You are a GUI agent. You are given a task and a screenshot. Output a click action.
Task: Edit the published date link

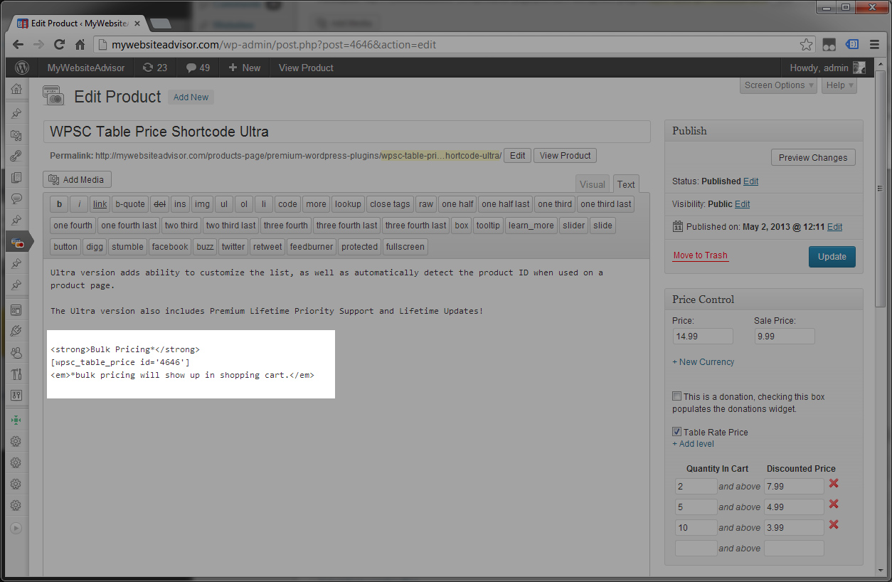point(834,227)
